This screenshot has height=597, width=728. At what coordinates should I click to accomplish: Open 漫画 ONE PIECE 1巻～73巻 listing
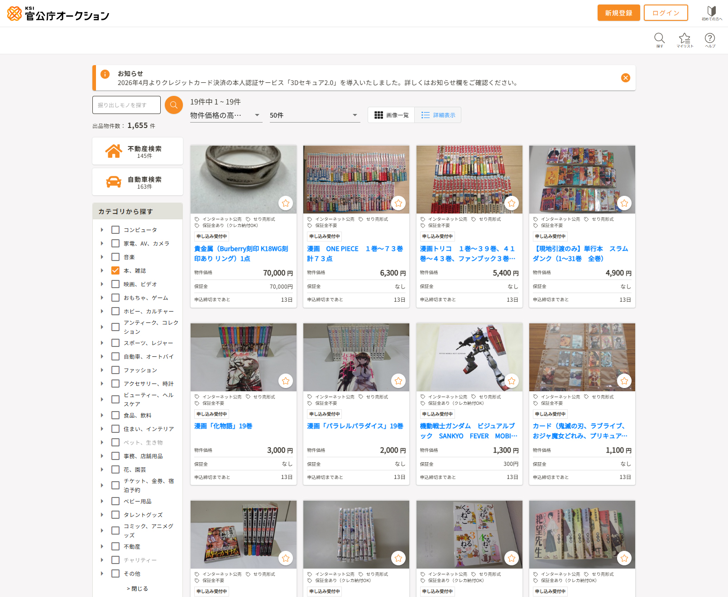355,254
